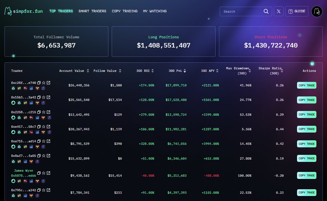
Task: Open trader address 0xa715...ad14
Action: click(x=23, y=141)
